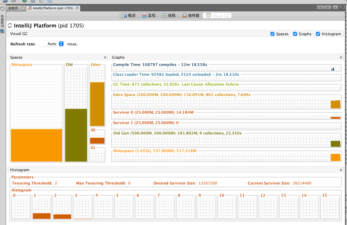This screenshot has width=347, height=225.
Task: Expand the 应用程序 side panel
Action: pyautogui.click(x=2, y=21)
